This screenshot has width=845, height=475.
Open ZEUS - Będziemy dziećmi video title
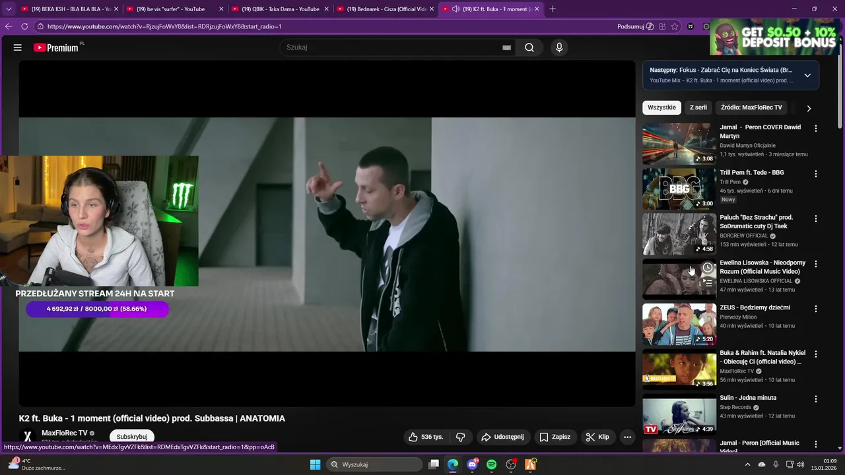[x=755, y=307]
